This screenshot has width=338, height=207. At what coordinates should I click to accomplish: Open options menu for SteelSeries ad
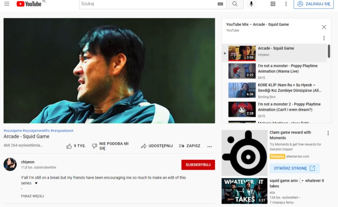328,133
